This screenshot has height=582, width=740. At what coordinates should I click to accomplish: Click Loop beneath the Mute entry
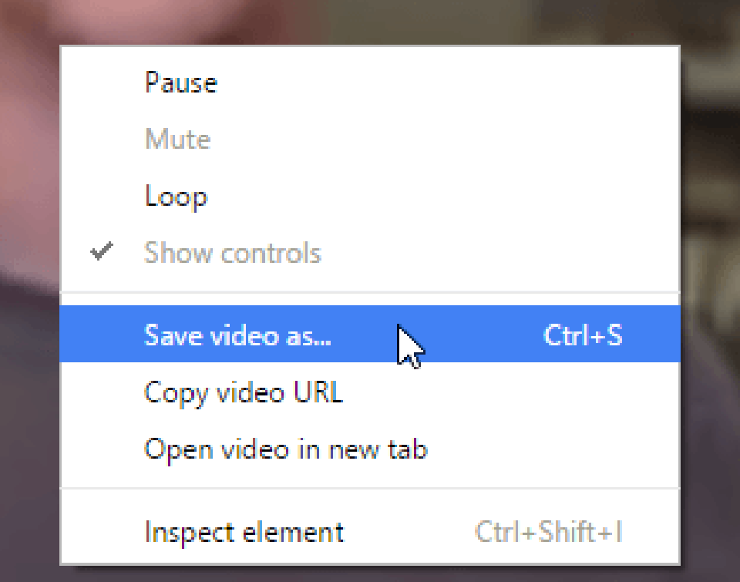click(x=176, y=197)
